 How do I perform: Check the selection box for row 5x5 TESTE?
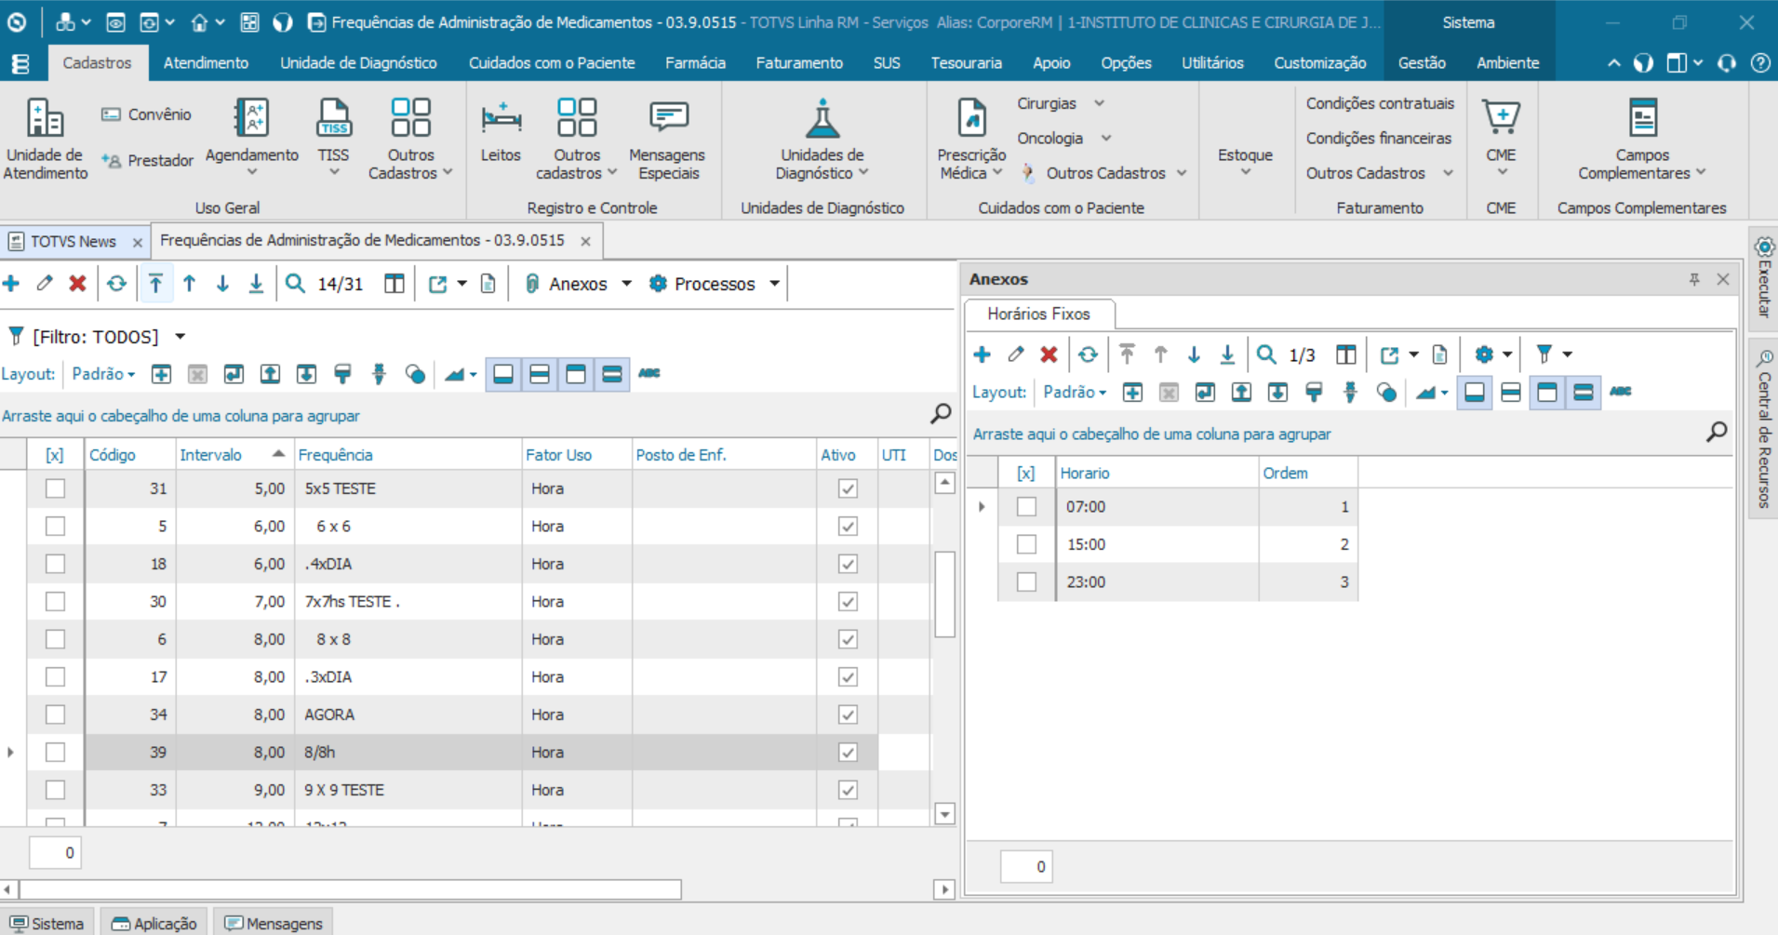(56, 488)
